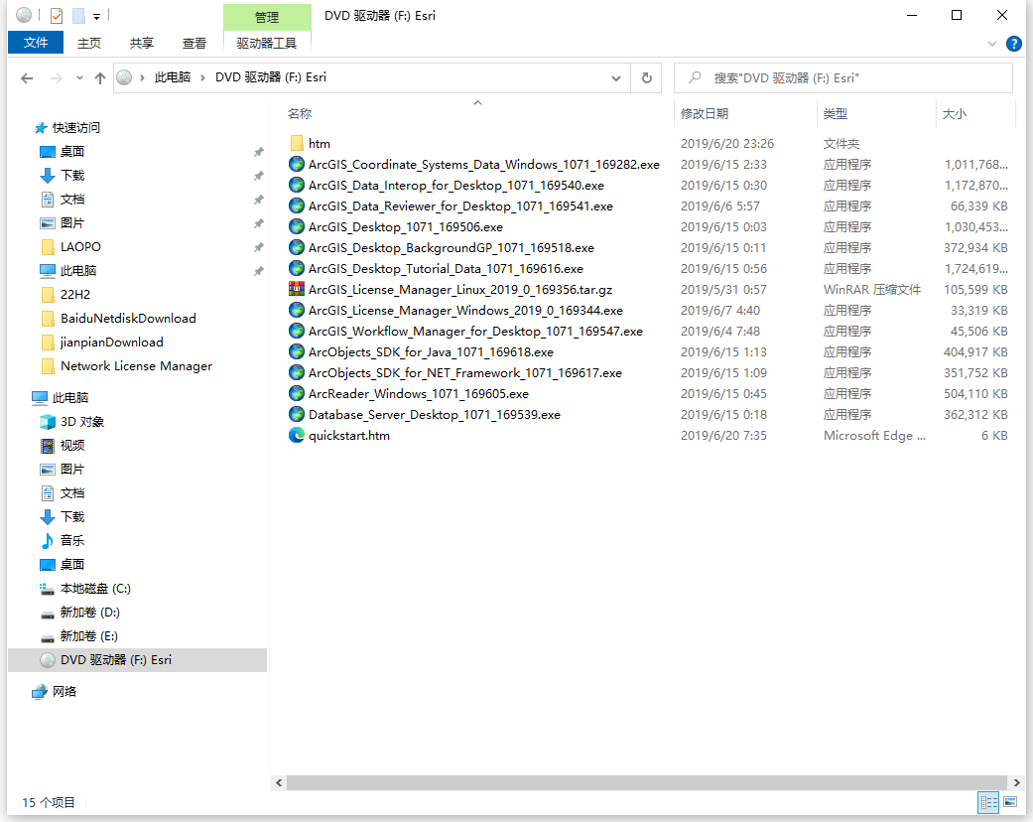Click the ArcGIS_Data_Interop exe globe icon
This screenshot has height=822, width=1033.
click(x=297, y=186)
